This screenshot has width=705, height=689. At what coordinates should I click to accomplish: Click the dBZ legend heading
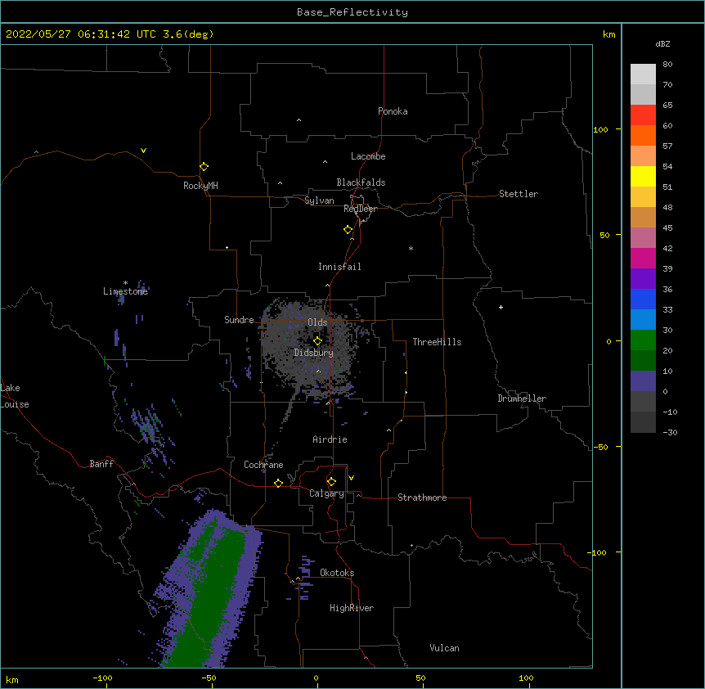click(662, 44)
